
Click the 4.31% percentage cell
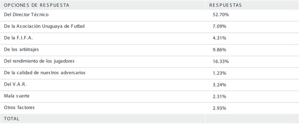[x=220, y=38]
